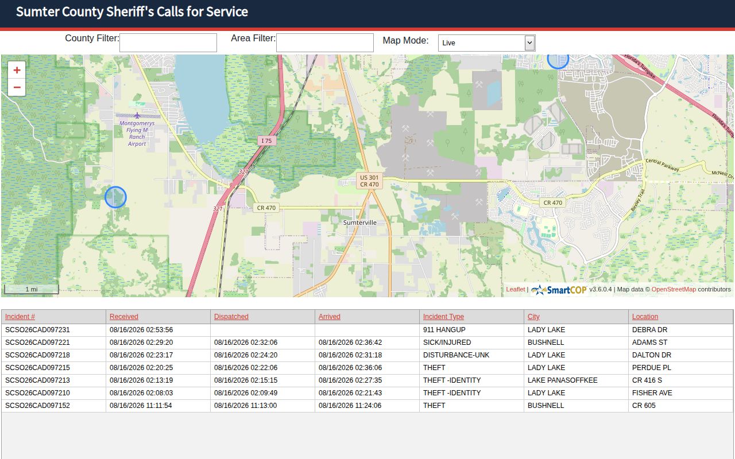Zoom in on the map

pos(17,70)
